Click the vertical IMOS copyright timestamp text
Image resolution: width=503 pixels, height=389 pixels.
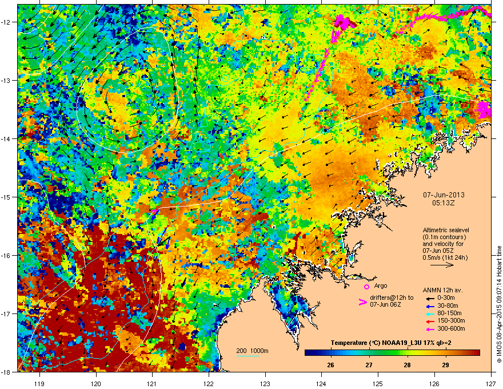(x=499, y=304)
